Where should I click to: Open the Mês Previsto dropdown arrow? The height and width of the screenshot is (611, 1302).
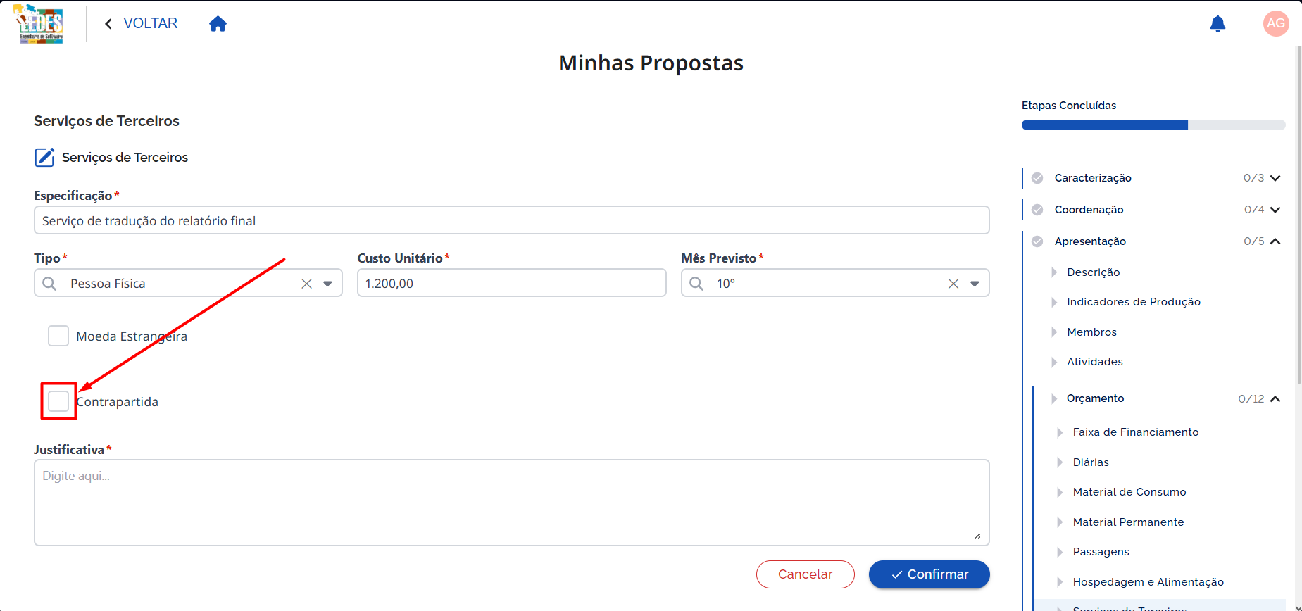[975, 284]
